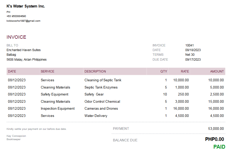
Task: Click the Water Delivery line item
Action: click(x=96, y=116)
